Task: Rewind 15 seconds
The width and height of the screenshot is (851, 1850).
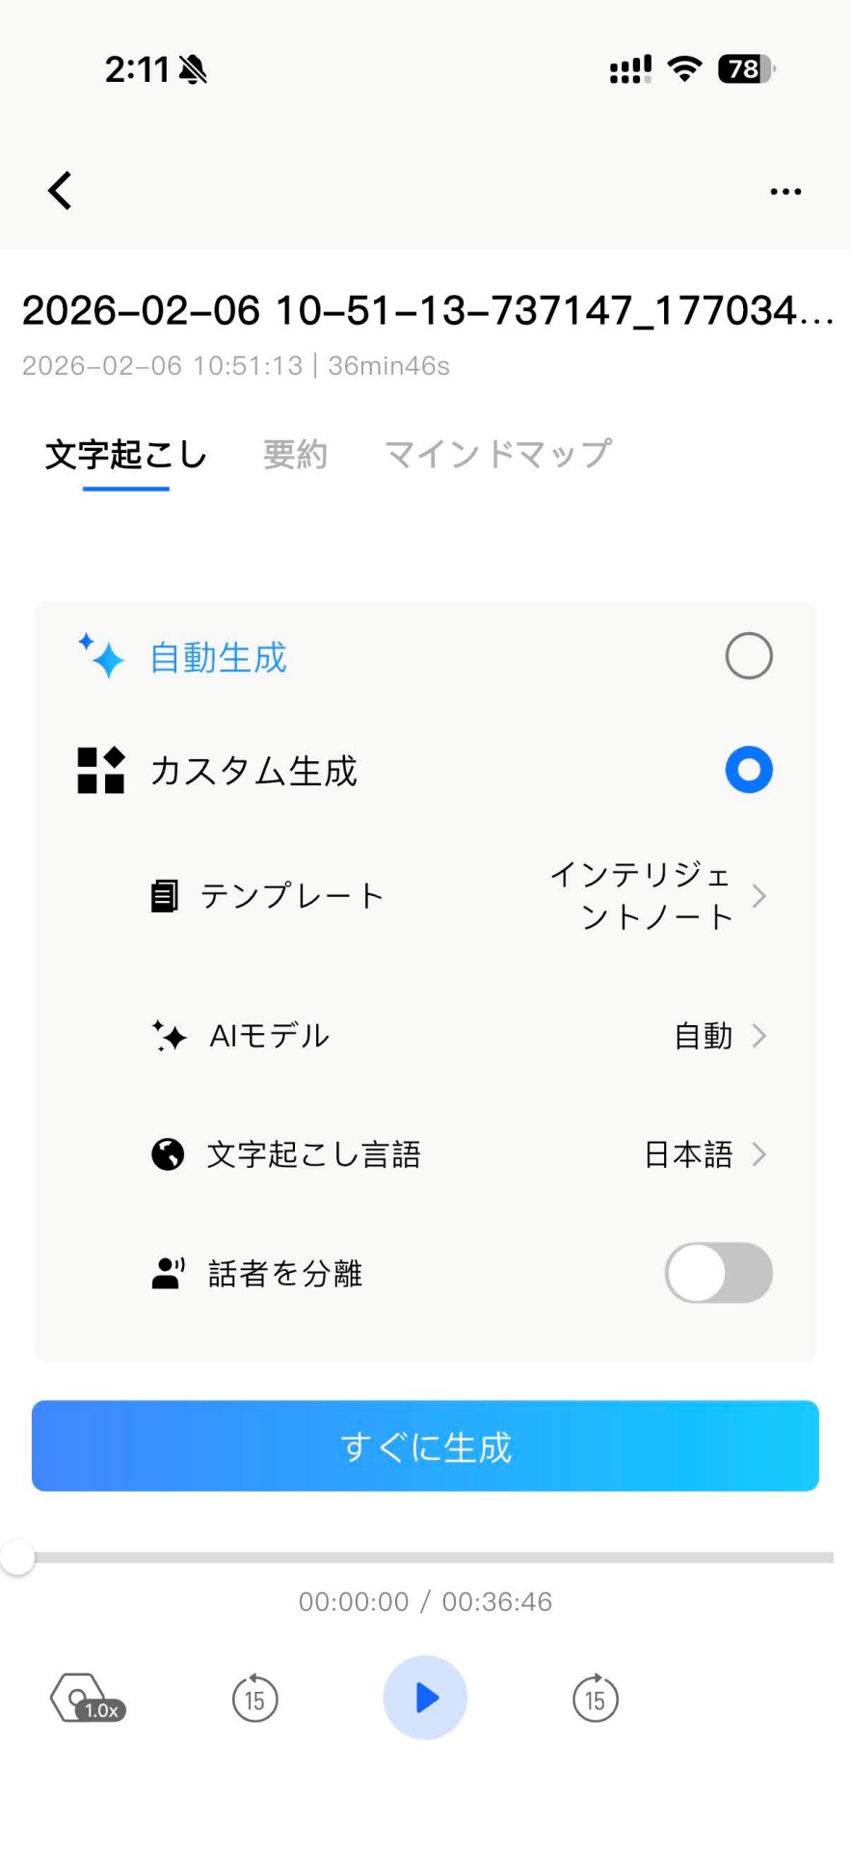Action: 255,1699
